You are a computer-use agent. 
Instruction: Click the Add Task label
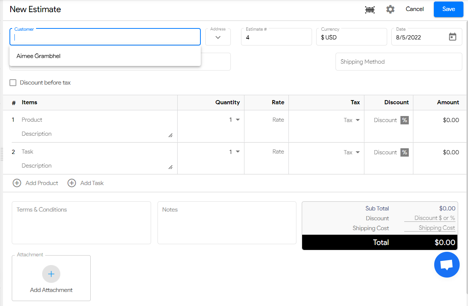click(92, 183)
